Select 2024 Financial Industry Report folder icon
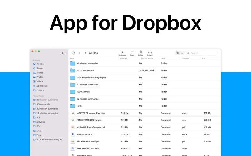This screenshot has height=156, width=251. tap(73, 77)
